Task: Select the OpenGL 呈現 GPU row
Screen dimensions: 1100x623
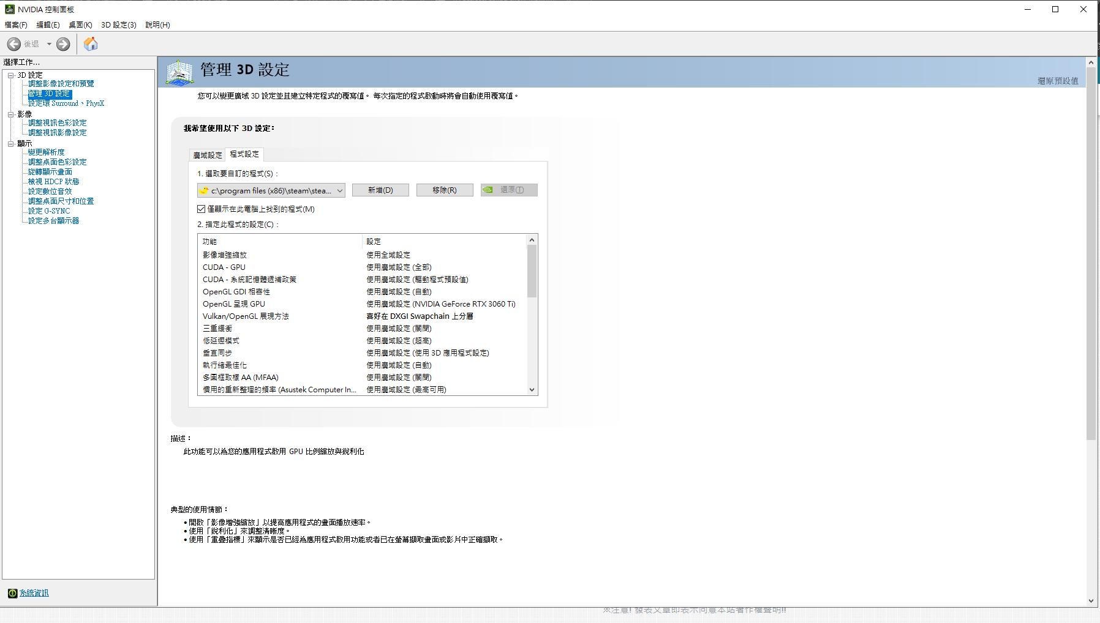Action: [362, 304]
